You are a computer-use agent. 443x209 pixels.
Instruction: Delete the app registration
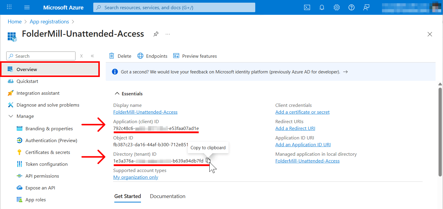[x=120, y=56]
